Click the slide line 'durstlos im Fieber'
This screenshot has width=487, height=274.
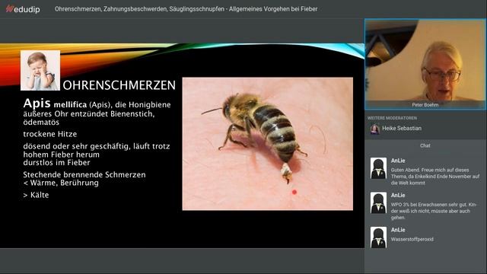56,163
